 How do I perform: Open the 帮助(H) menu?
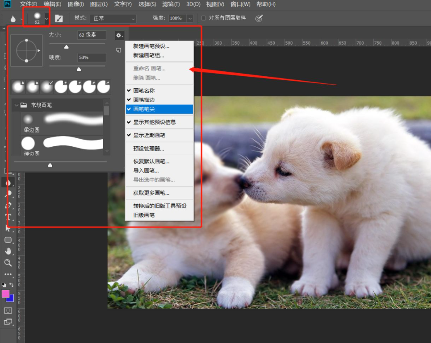266,4
